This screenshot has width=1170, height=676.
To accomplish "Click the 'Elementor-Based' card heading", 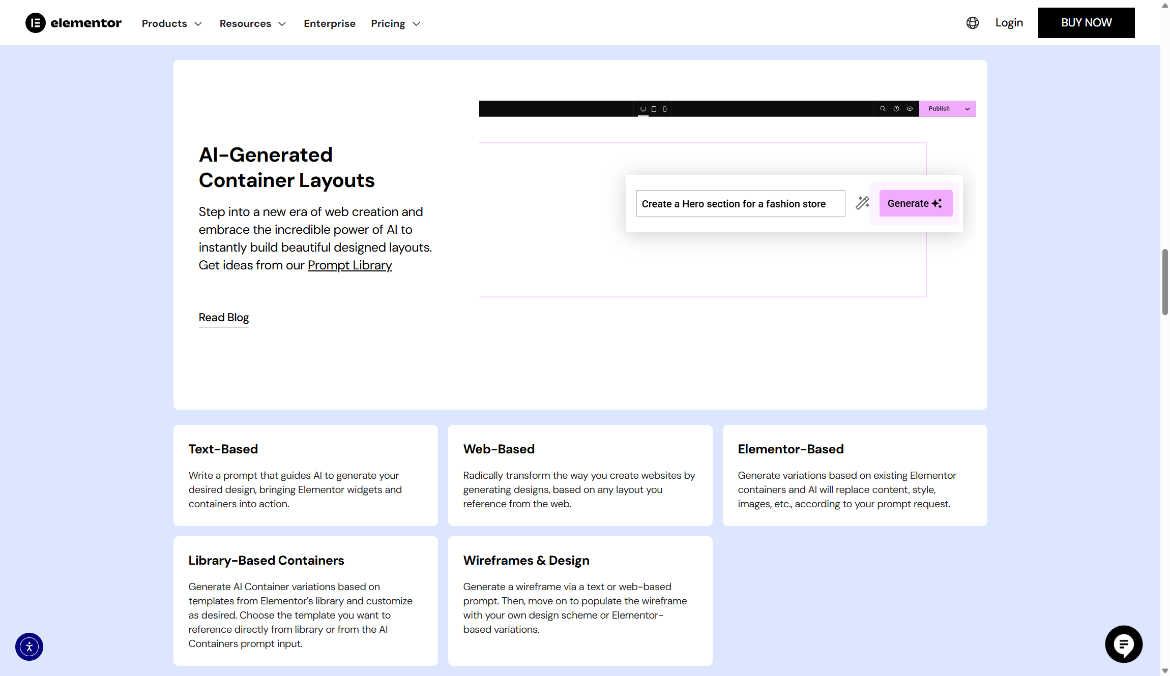I will 791,449.
